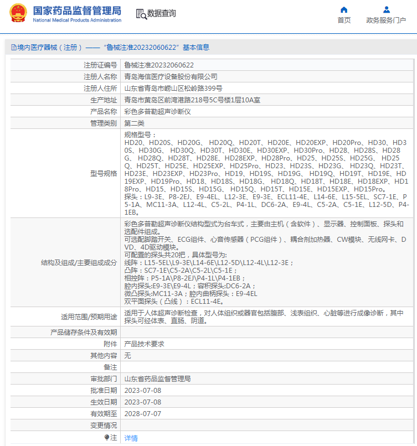417x446 pixels.
Task: Open the 详情 details link
Action: [x=131, y=438]
